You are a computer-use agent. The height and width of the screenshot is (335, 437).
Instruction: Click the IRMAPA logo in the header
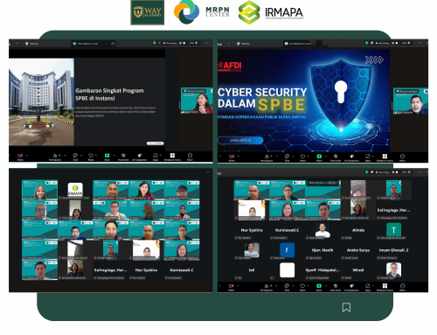[x=271, y=12]
